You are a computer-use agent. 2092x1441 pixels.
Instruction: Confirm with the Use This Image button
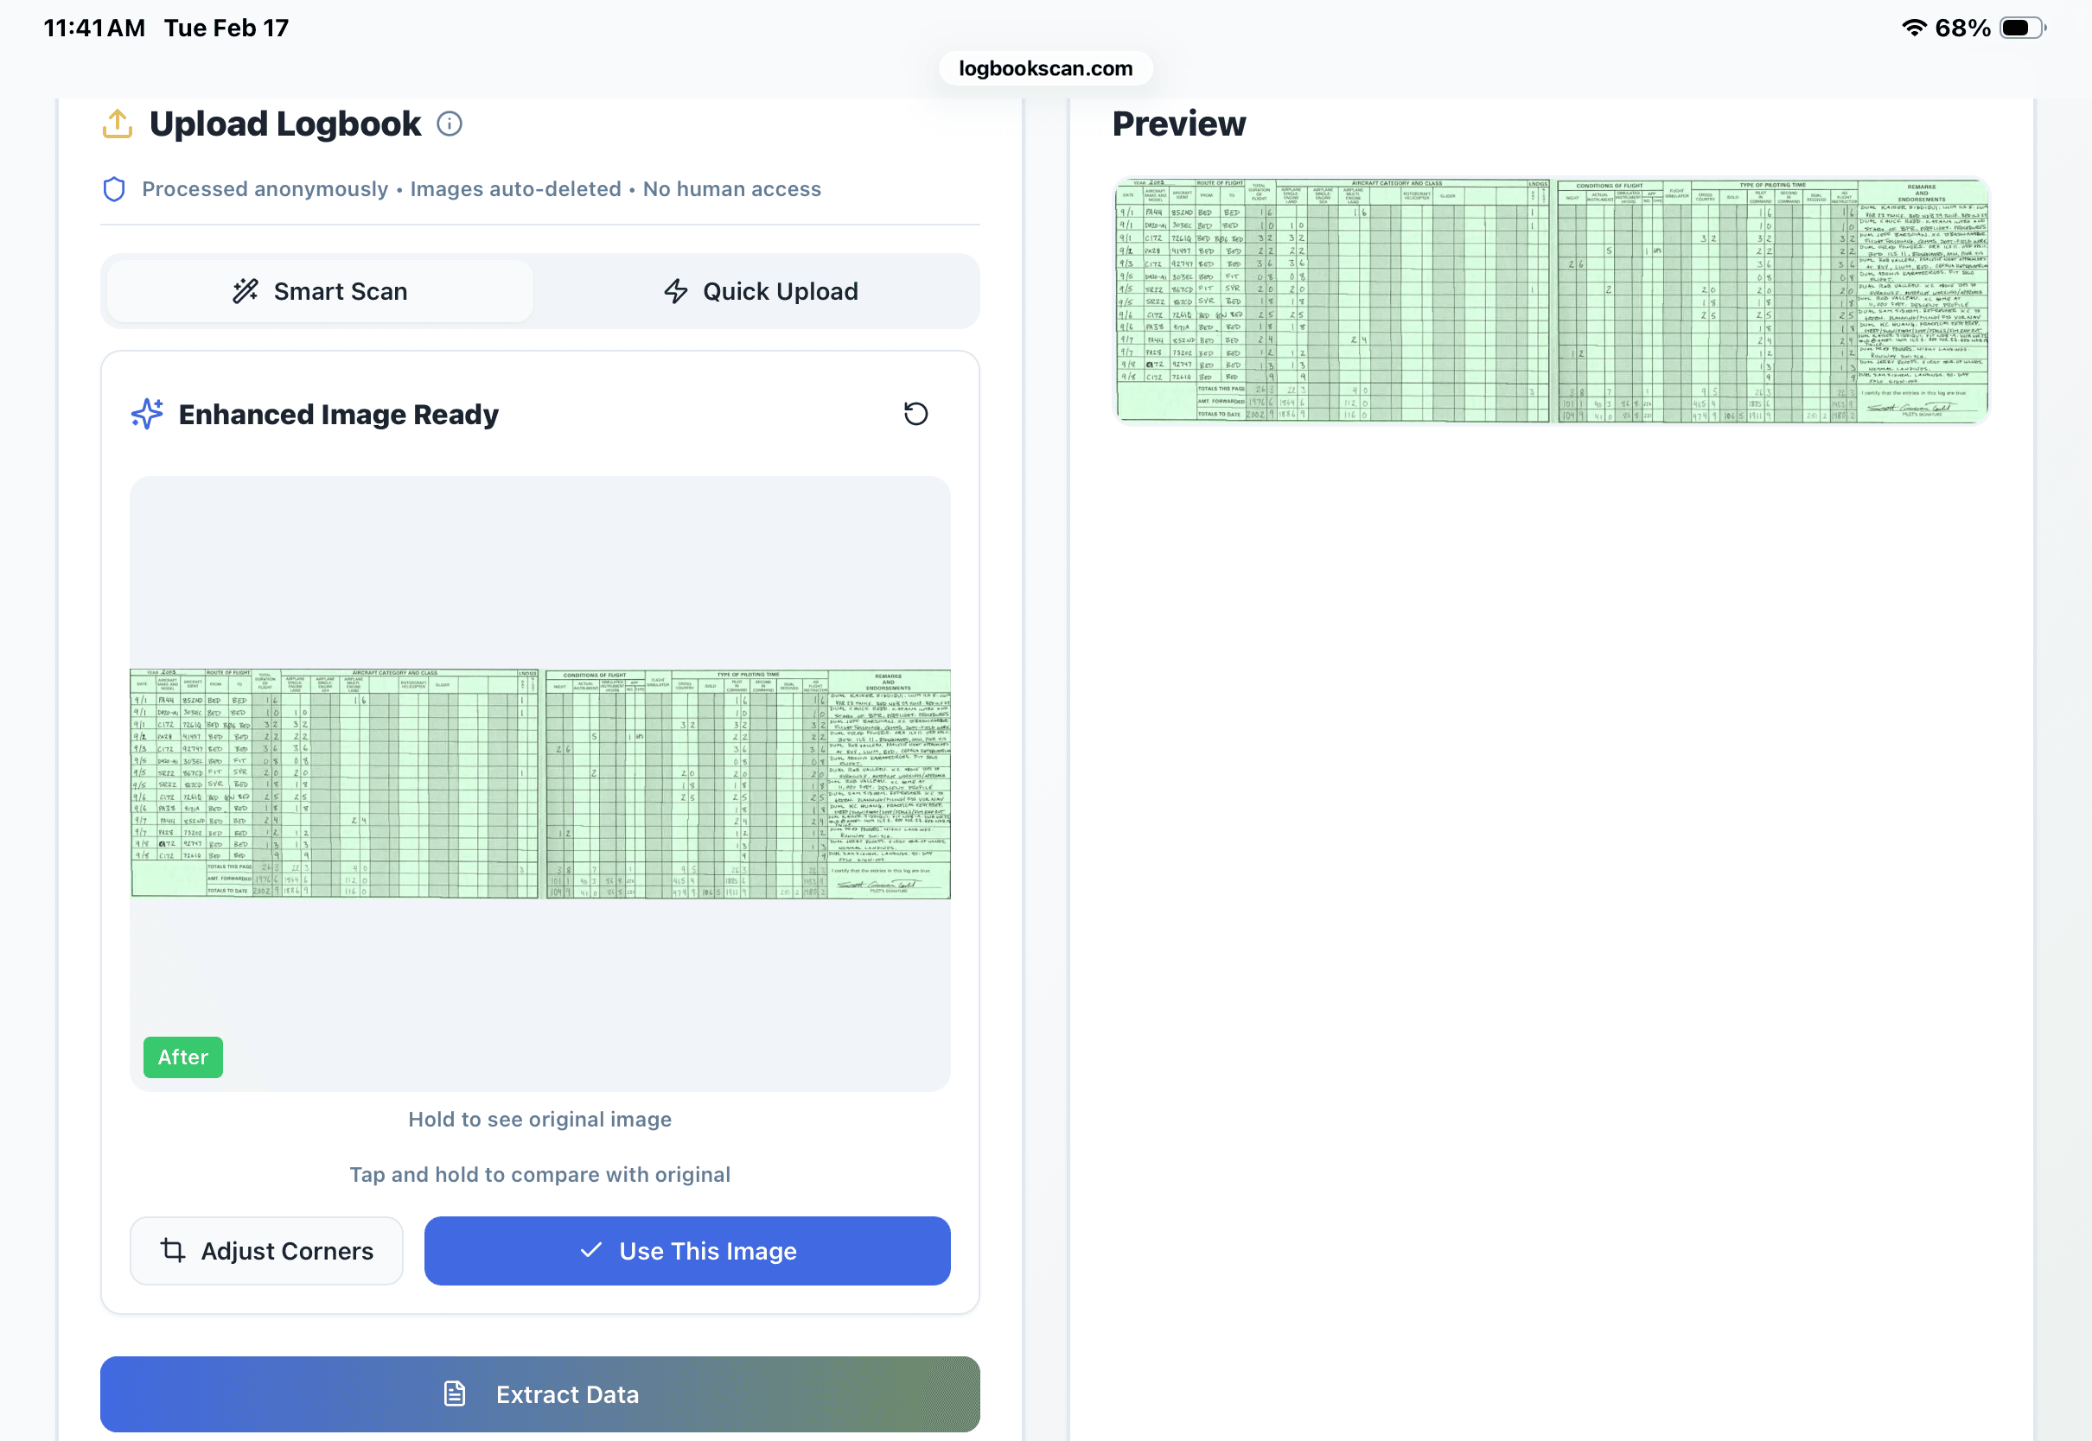tap(686, 1250)
